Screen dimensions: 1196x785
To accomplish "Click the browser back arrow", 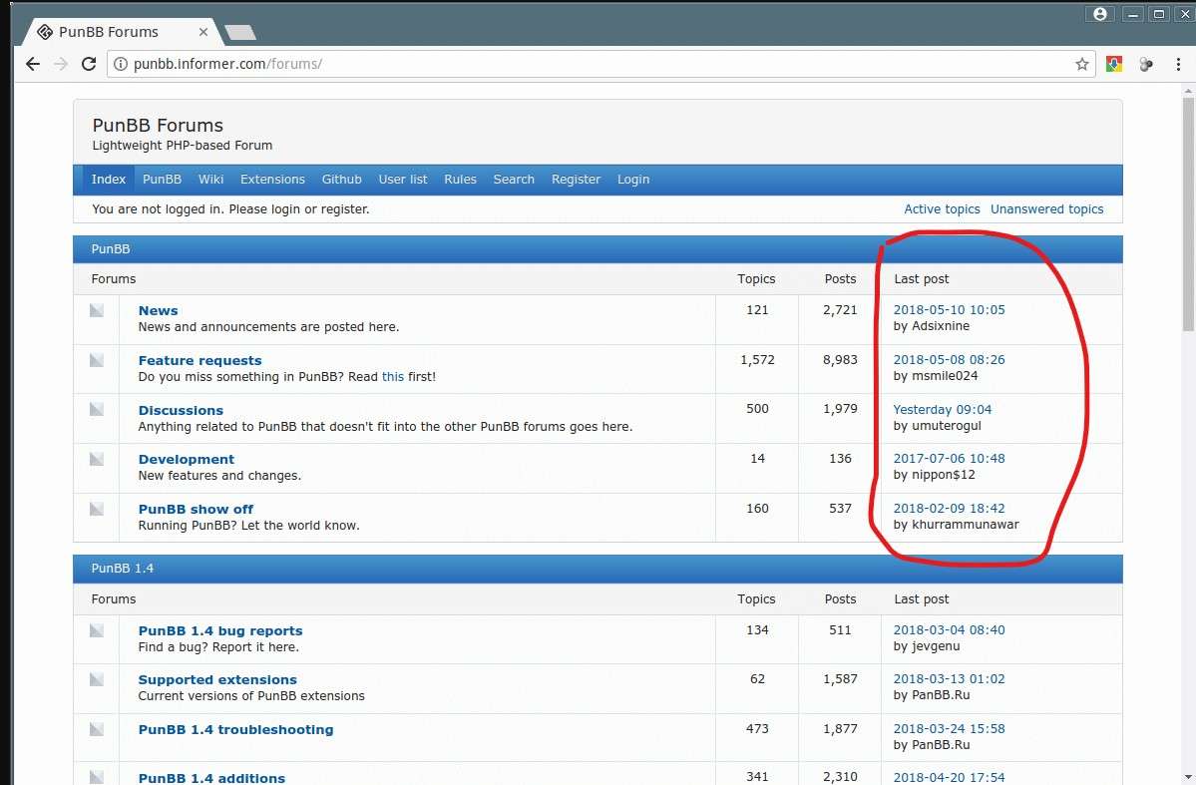I will tap(33, 64).
